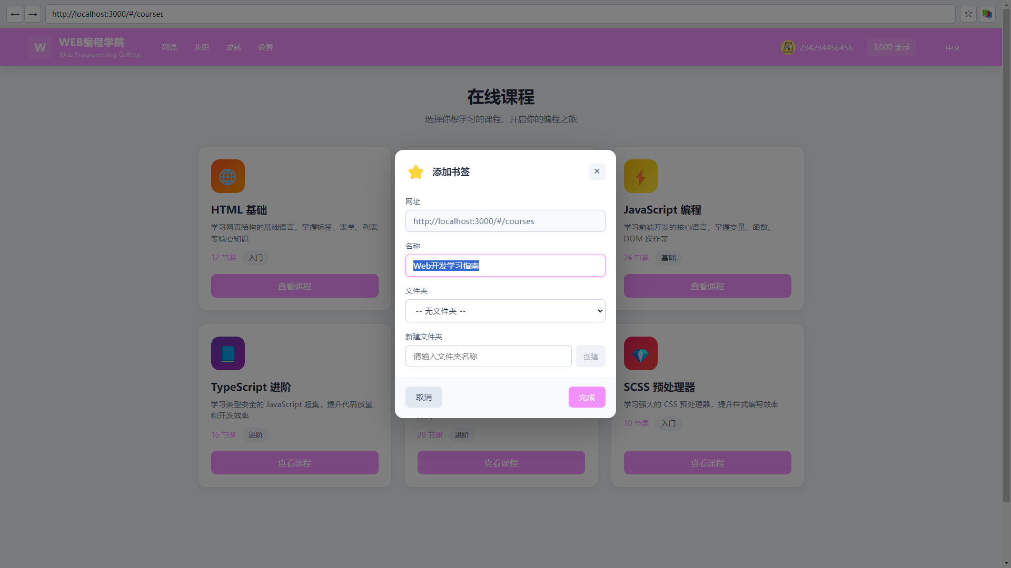Click the back navigation arrow
The width and height of the screenshot is (1011, 568).
click(x=14, y=14)
